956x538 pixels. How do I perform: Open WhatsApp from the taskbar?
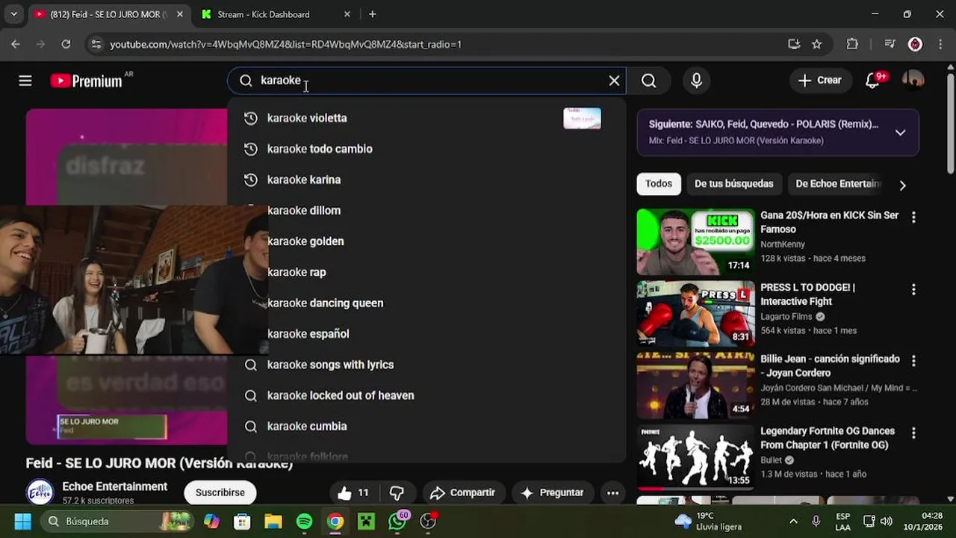[398, 521]
